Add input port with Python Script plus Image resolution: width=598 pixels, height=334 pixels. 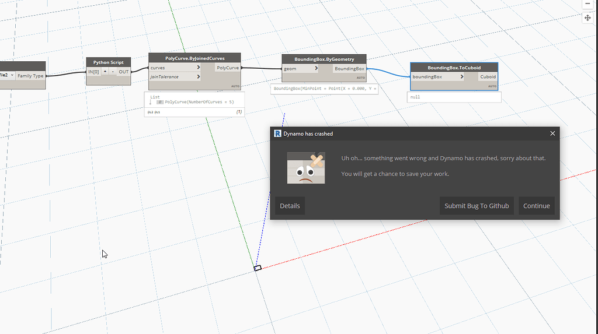tap(105, 72)
